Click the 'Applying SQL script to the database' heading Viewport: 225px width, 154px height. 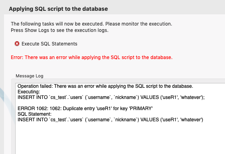click(x=58, y=9)
